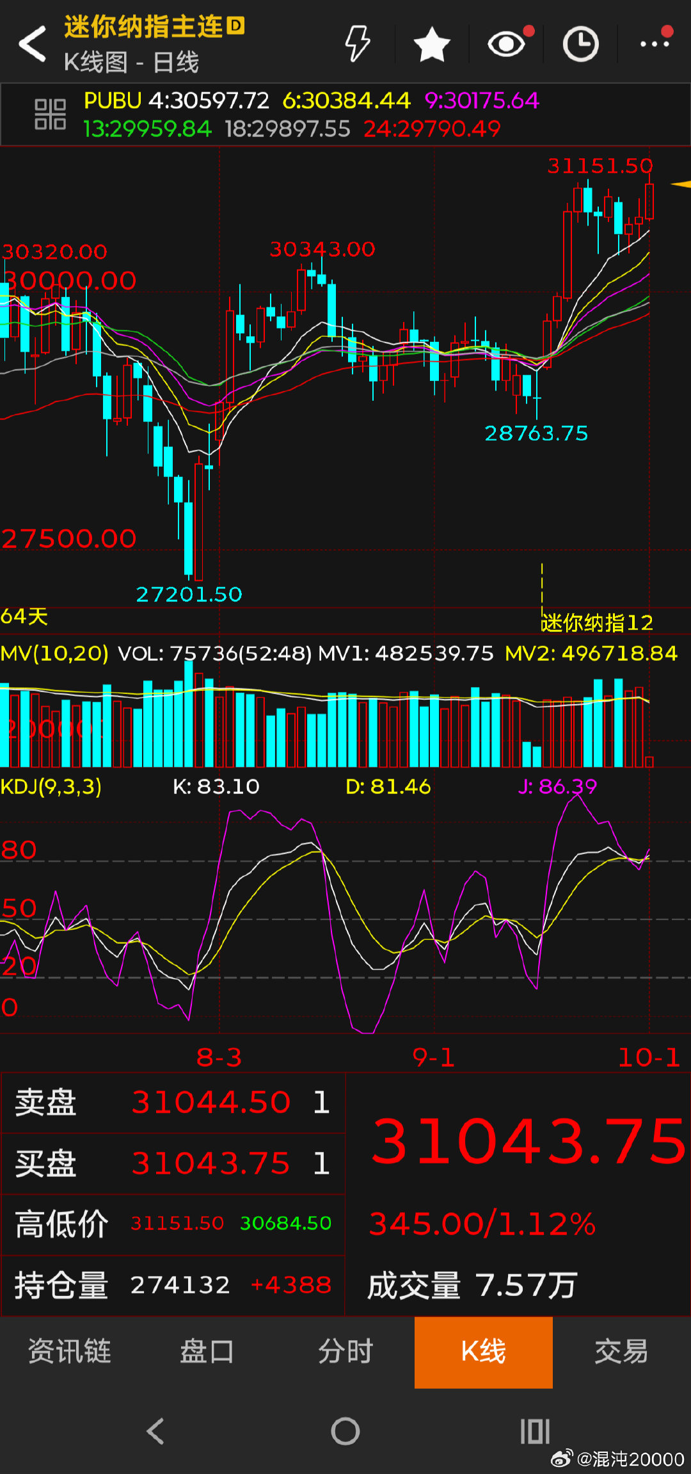Tap the 9-1 date axis label
The image size is (691, 1474).
point(434,1057)
